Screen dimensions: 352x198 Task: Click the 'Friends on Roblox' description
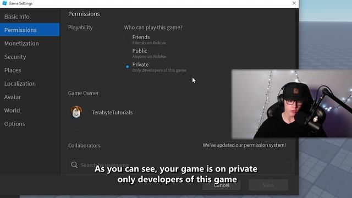coord(149,43)
